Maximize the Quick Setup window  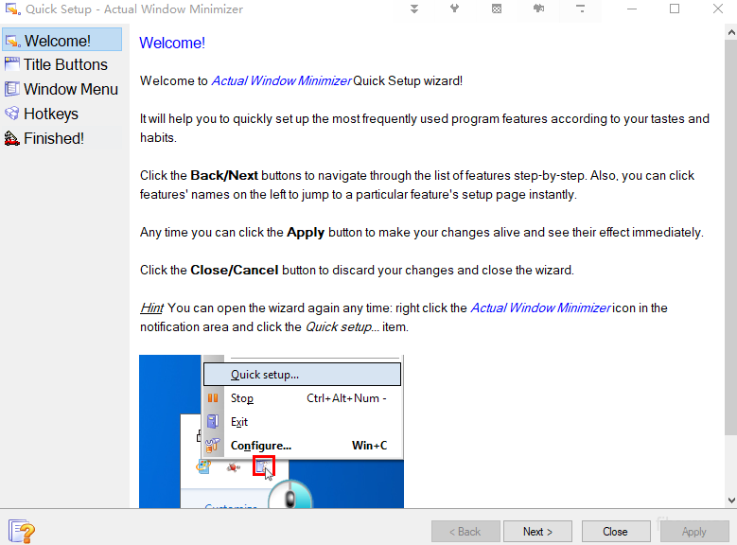[x=675, y=9]
